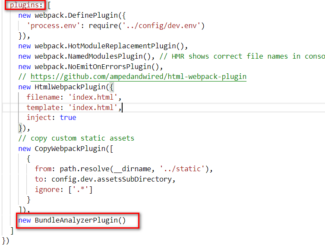Click the HMR shows correct file names comment
The width and height of the screenshot is (325, 248).
242,57
